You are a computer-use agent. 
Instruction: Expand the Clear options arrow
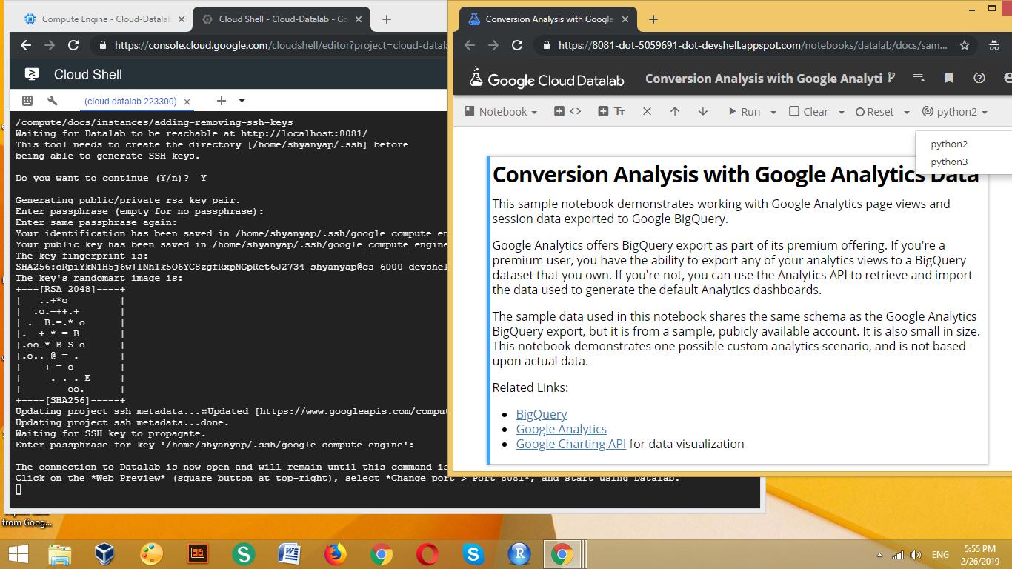point(841,113)
